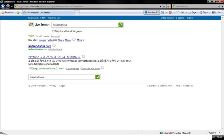Click the green search button at top
This screenshot has width=224, height=140.
click(120, 25)
